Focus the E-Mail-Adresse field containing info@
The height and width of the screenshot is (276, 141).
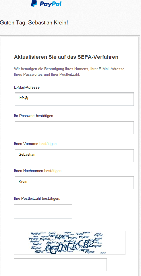[x=74, y=99]
